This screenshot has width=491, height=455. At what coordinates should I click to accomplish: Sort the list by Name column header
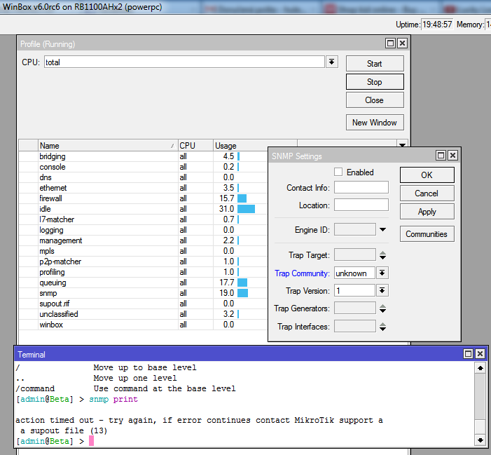(108, 146)
